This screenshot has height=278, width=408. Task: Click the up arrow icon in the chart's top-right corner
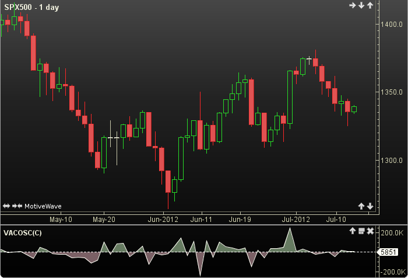370,5
